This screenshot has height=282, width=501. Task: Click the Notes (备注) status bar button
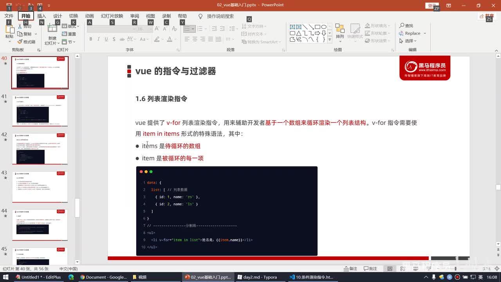click(350, 268)
